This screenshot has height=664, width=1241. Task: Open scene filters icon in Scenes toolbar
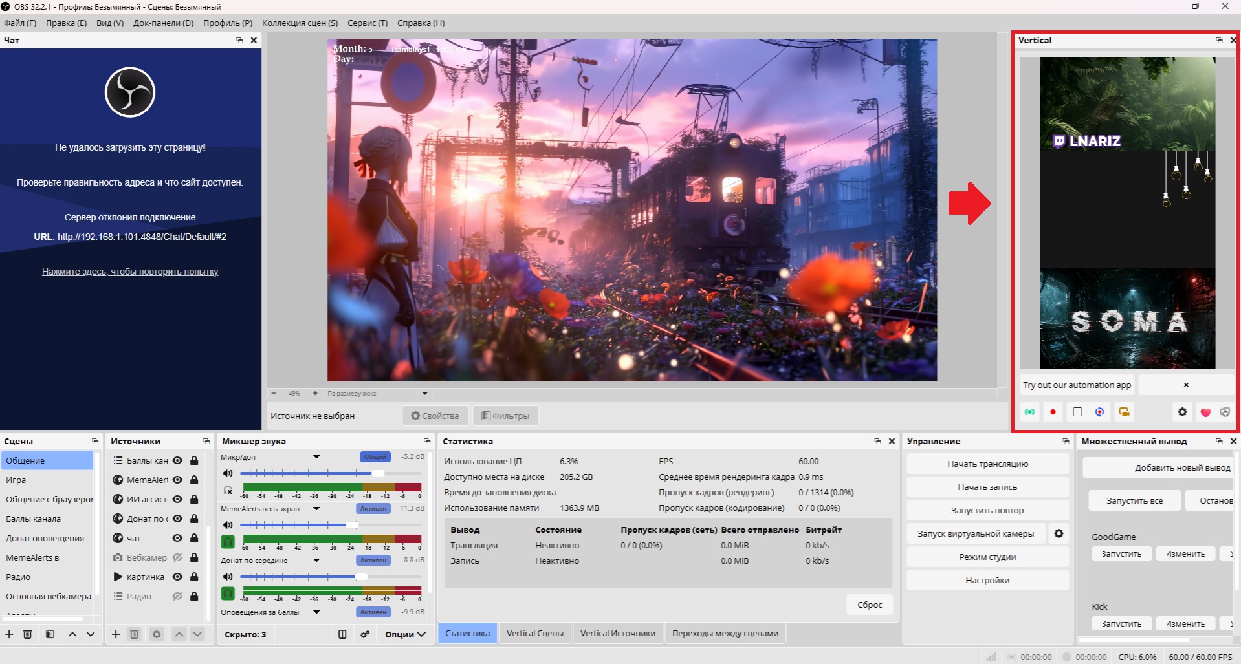coord(50,634)
